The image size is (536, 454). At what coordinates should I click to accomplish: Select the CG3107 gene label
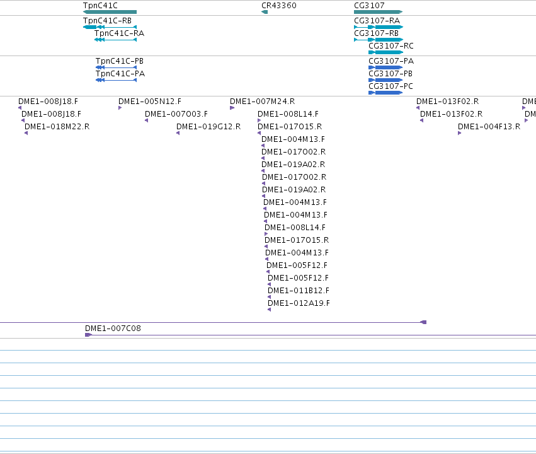click(369, 6)
